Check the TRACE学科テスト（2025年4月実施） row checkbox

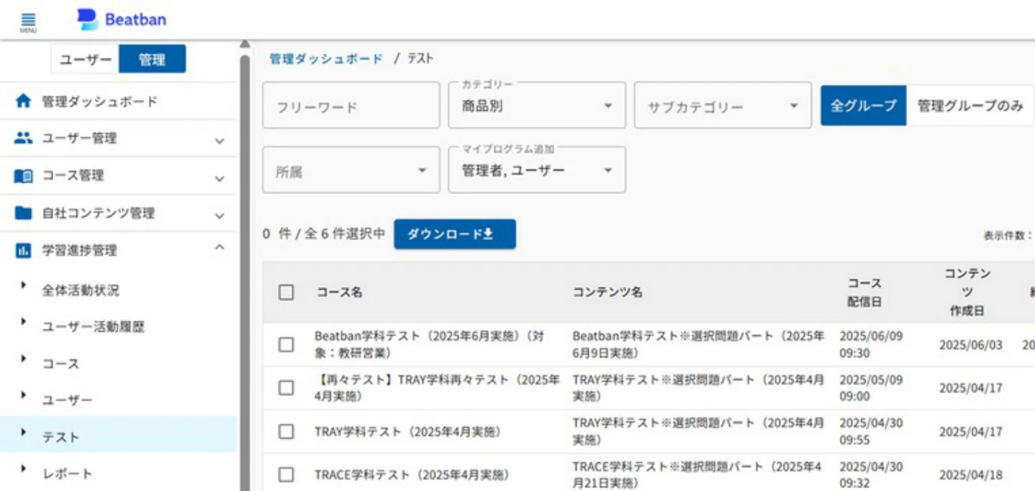pos(286,474)
